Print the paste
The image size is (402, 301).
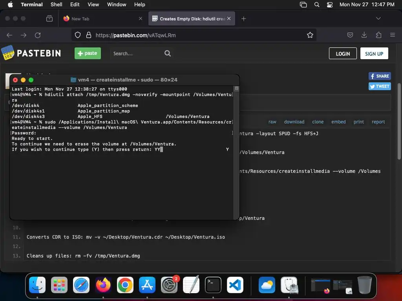pos(359,122)
